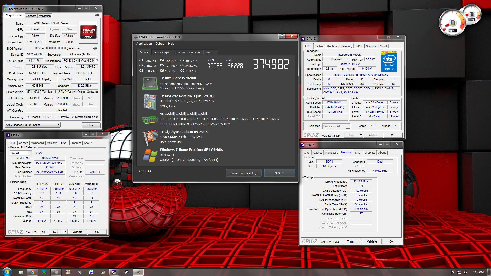491x276 pixels.
Task: Open the Windows Start orb
Action: 7,271
